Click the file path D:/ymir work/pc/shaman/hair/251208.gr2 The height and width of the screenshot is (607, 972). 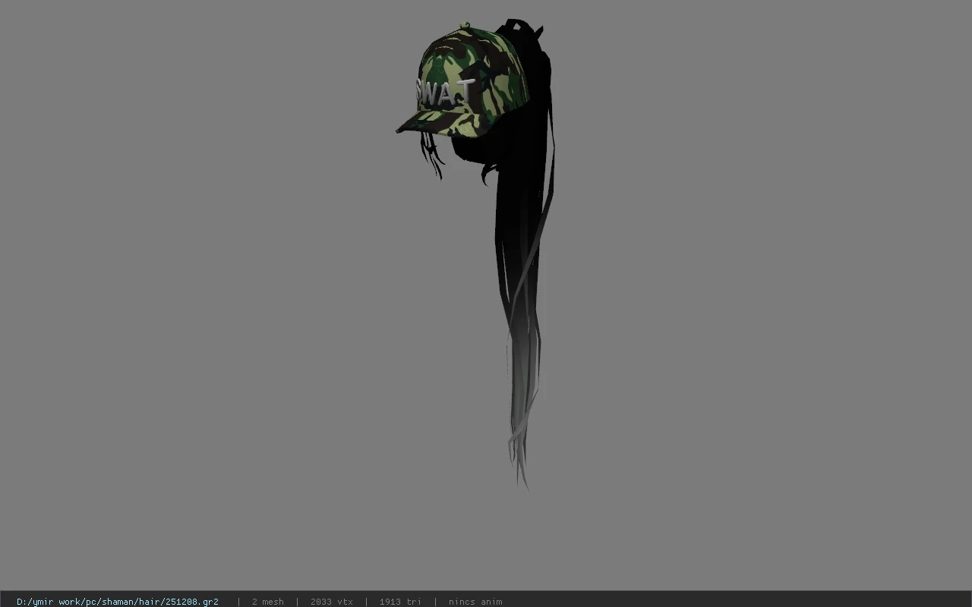click(118, 602)
